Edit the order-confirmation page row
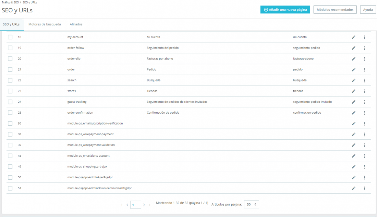Screen dimensions: 377x217 pos(353,113)
